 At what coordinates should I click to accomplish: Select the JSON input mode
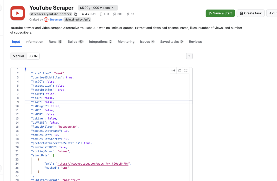(x=33, y=56)
